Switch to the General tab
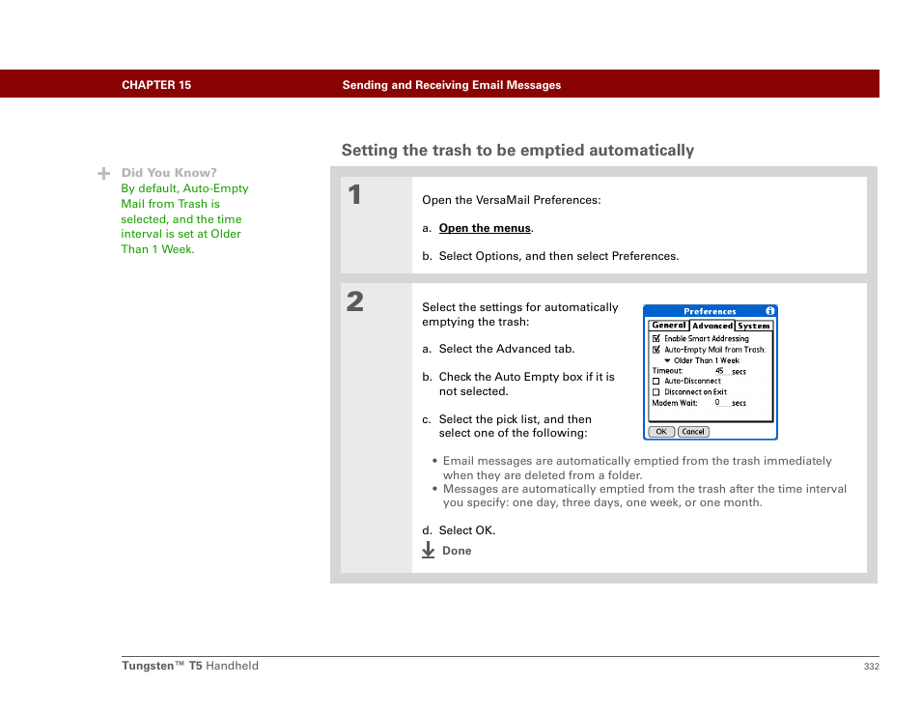 668,325
